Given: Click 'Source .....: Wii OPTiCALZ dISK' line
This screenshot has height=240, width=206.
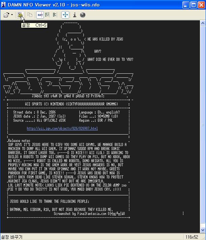Looking at the screenshot, I should point(40,120).
